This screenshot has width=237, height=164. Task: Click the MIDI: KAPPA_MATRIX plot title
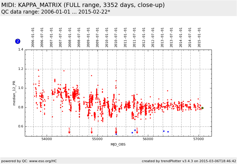[83, 5]
